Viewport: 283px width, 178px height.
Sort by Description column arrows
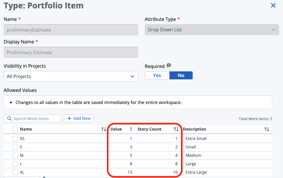click(267, 129)
